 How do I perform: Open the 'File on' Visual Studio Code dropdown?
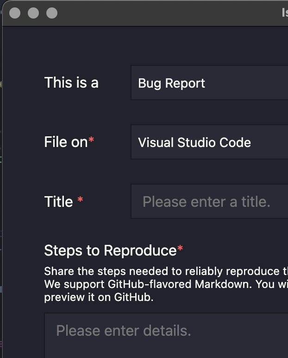209,142
